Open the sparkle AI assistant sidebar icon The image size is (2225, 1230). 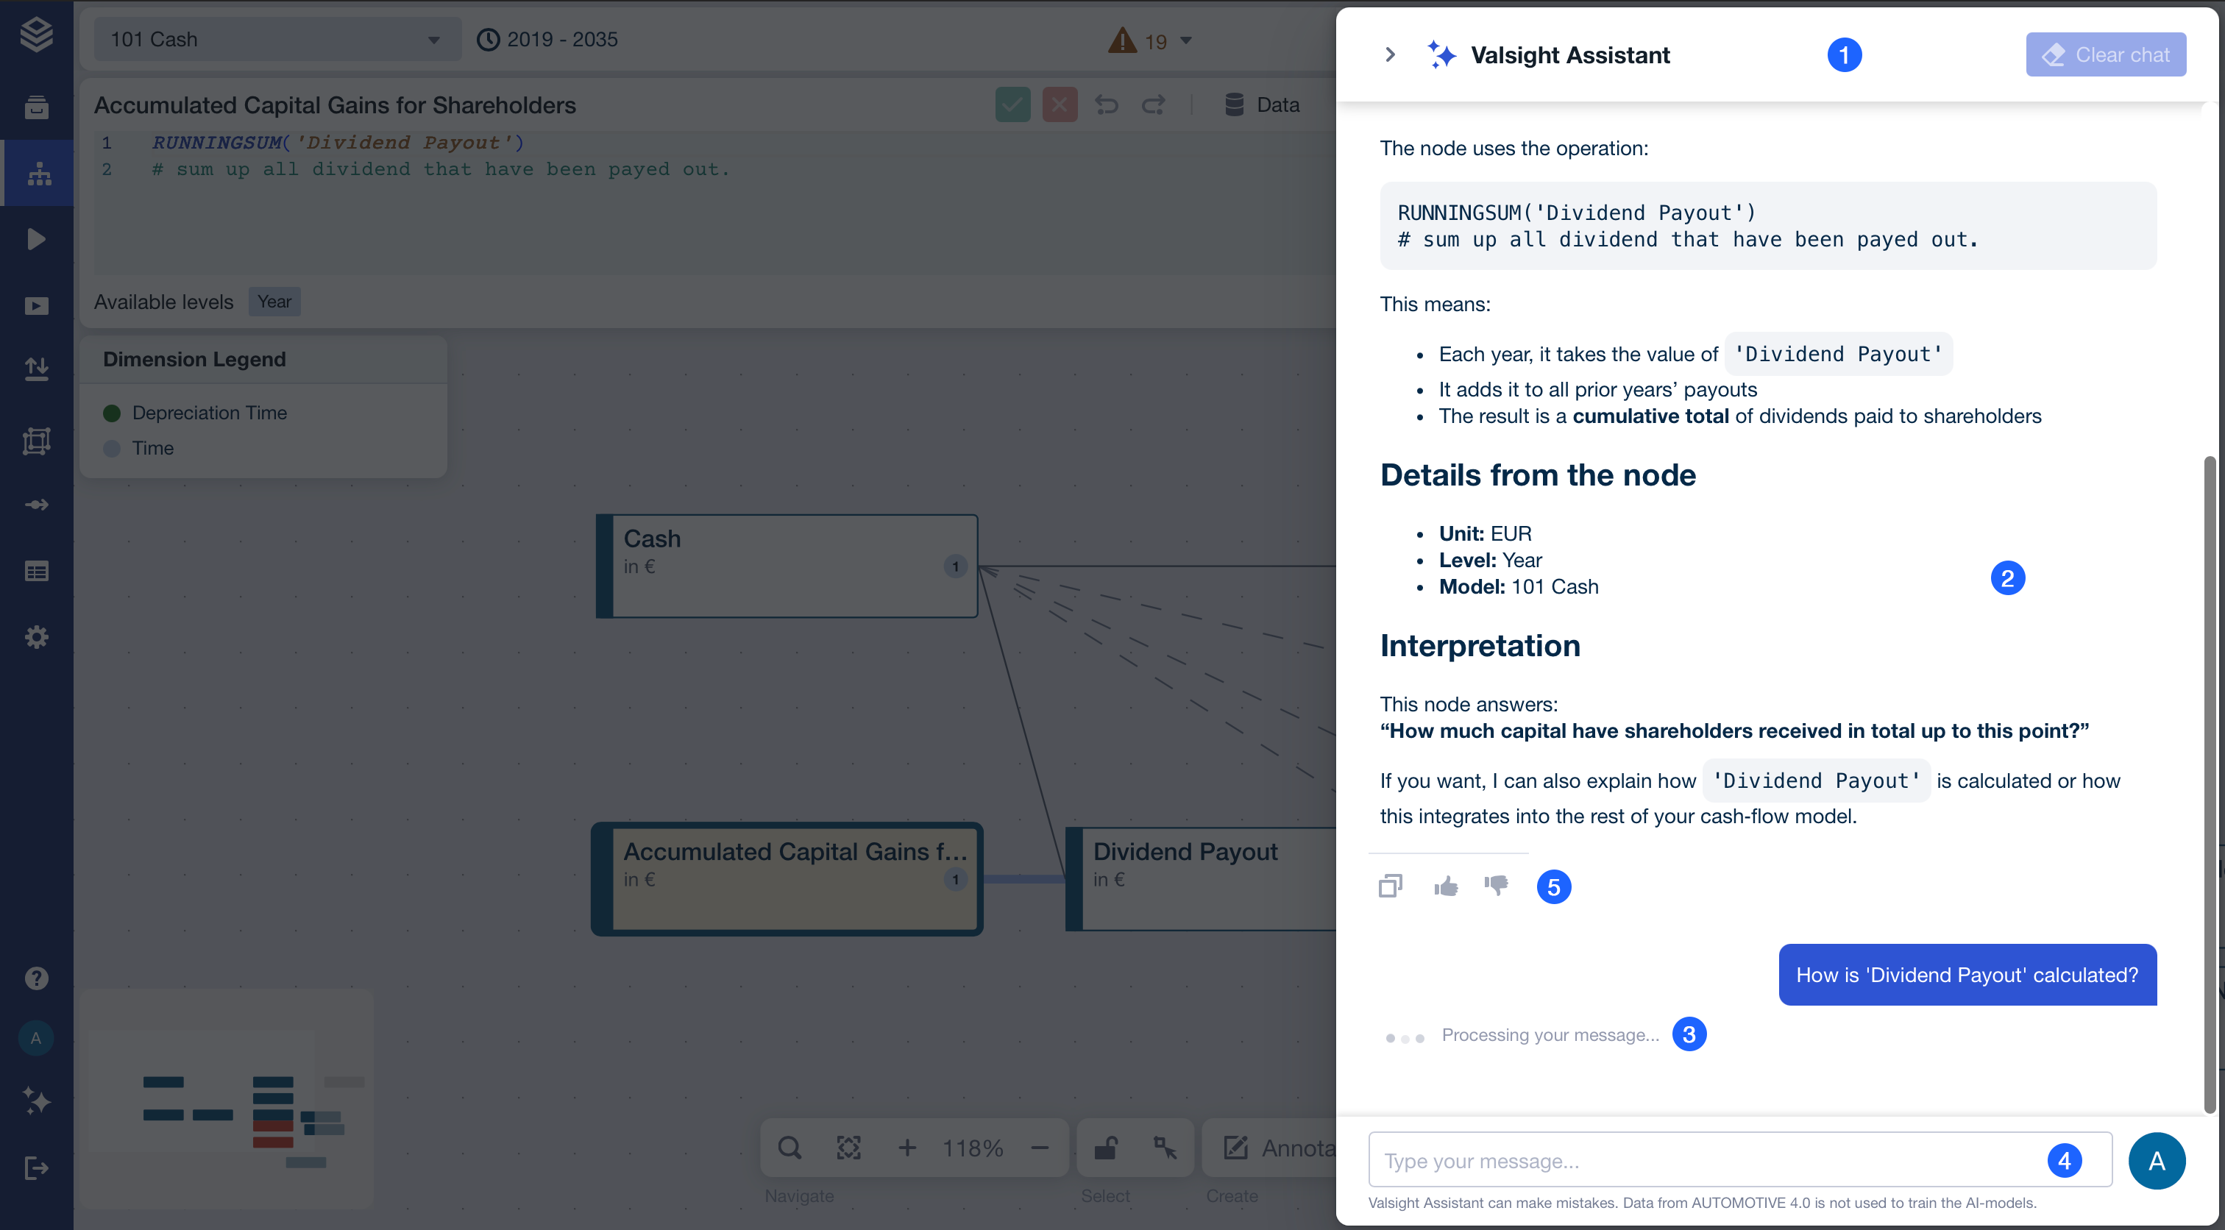pos(36,1101)
